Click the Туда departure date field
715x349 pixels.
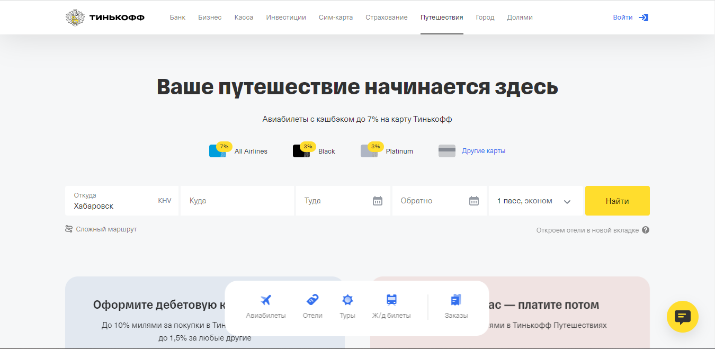343,201
